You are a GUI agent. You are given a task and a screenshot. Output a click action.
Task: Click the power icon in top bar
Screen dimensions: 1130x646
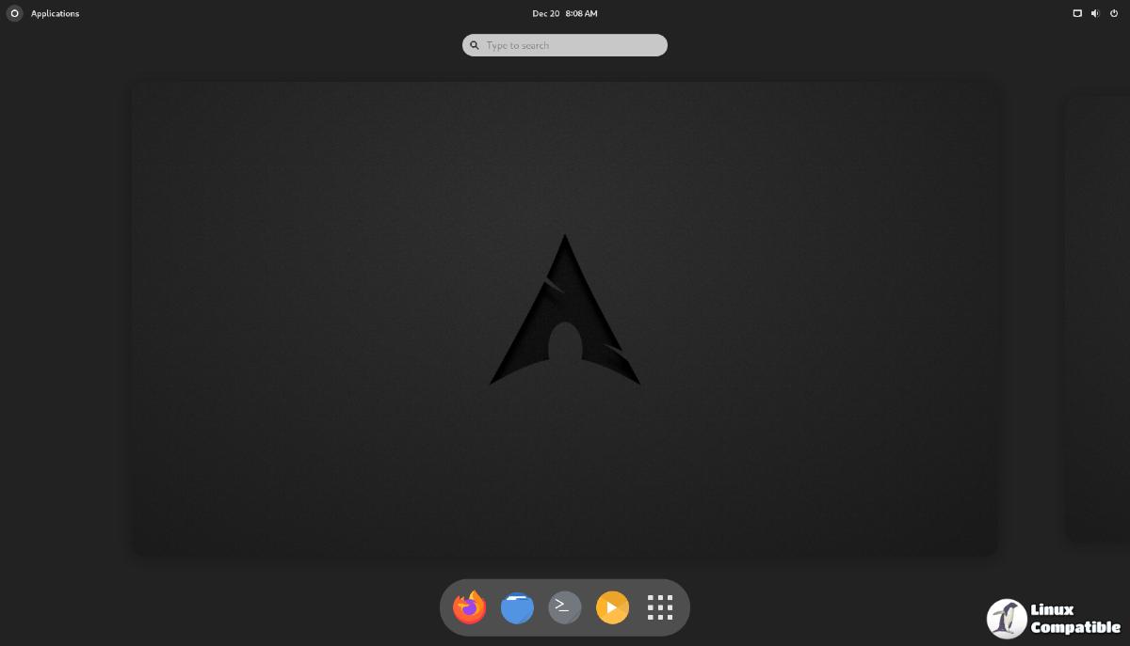point(1114,13)
